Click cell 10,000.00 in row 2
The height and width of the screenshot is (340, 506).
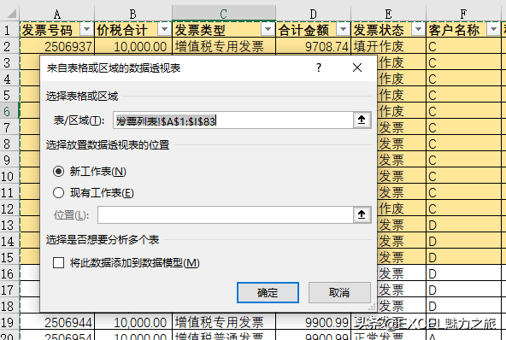click(x=133, y=46)
